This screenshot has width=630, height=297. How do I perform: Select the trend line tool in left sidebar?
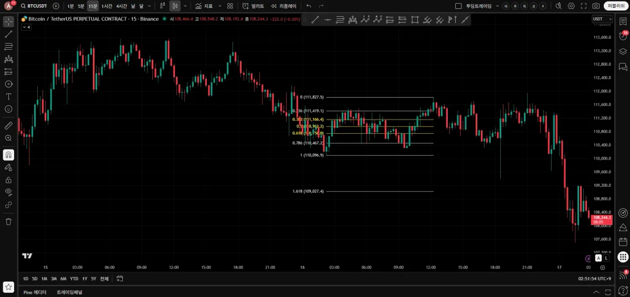pos(8,34)
